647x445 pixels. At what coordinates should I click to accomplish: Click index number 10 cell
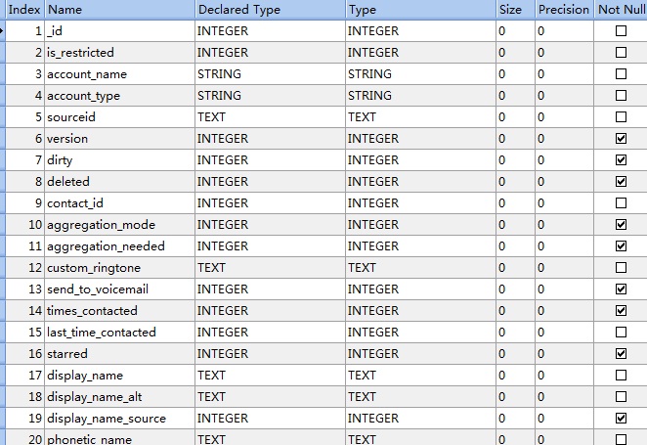coord(24,225)
